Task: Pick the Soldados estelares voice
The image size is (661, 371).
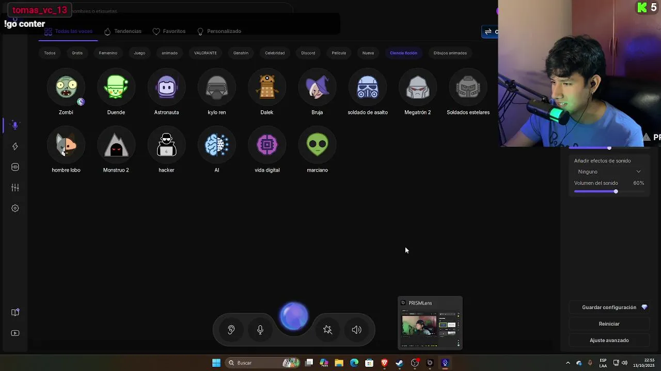Action: coord(468,88)
